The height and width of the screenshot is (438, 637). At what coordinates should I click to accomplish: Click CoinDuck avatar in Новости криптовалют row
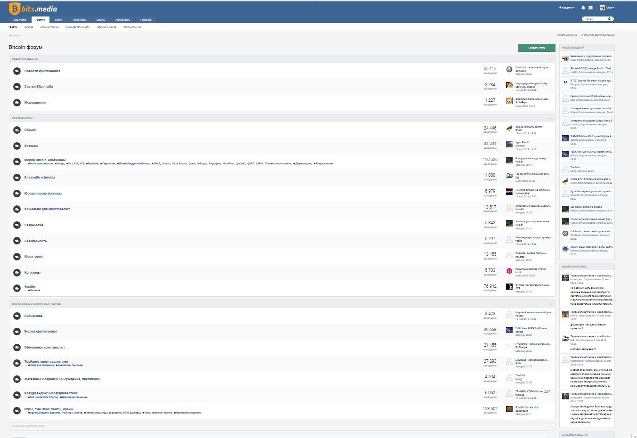pos(509,69)
